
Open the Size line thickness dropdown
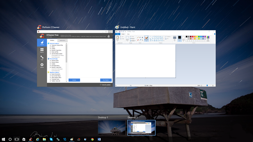pos(175,39)
